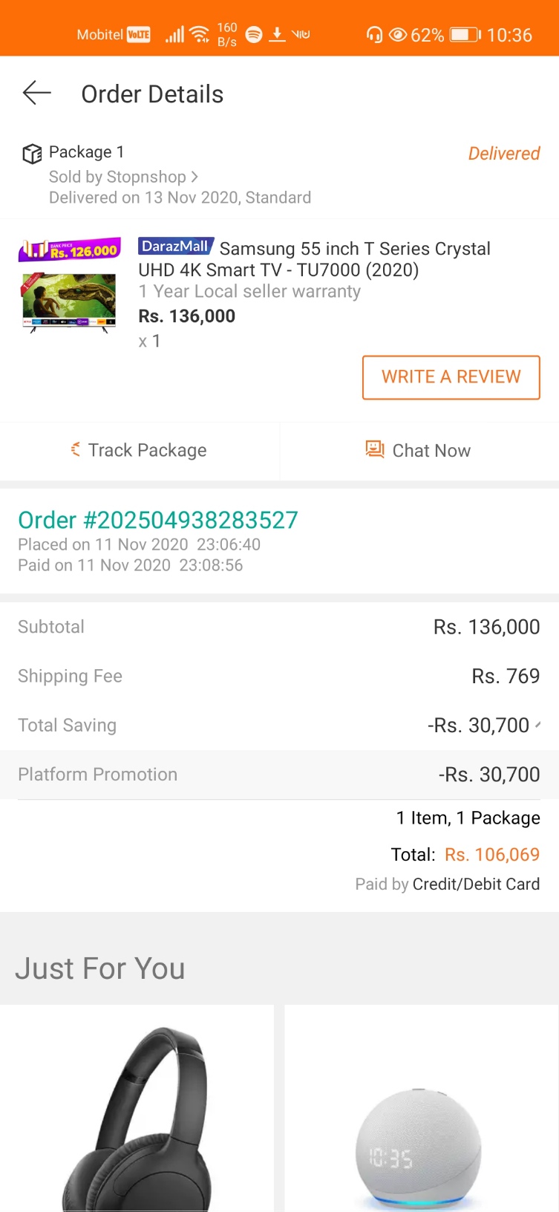
Task: Open Chat Now
Action: 419,450
